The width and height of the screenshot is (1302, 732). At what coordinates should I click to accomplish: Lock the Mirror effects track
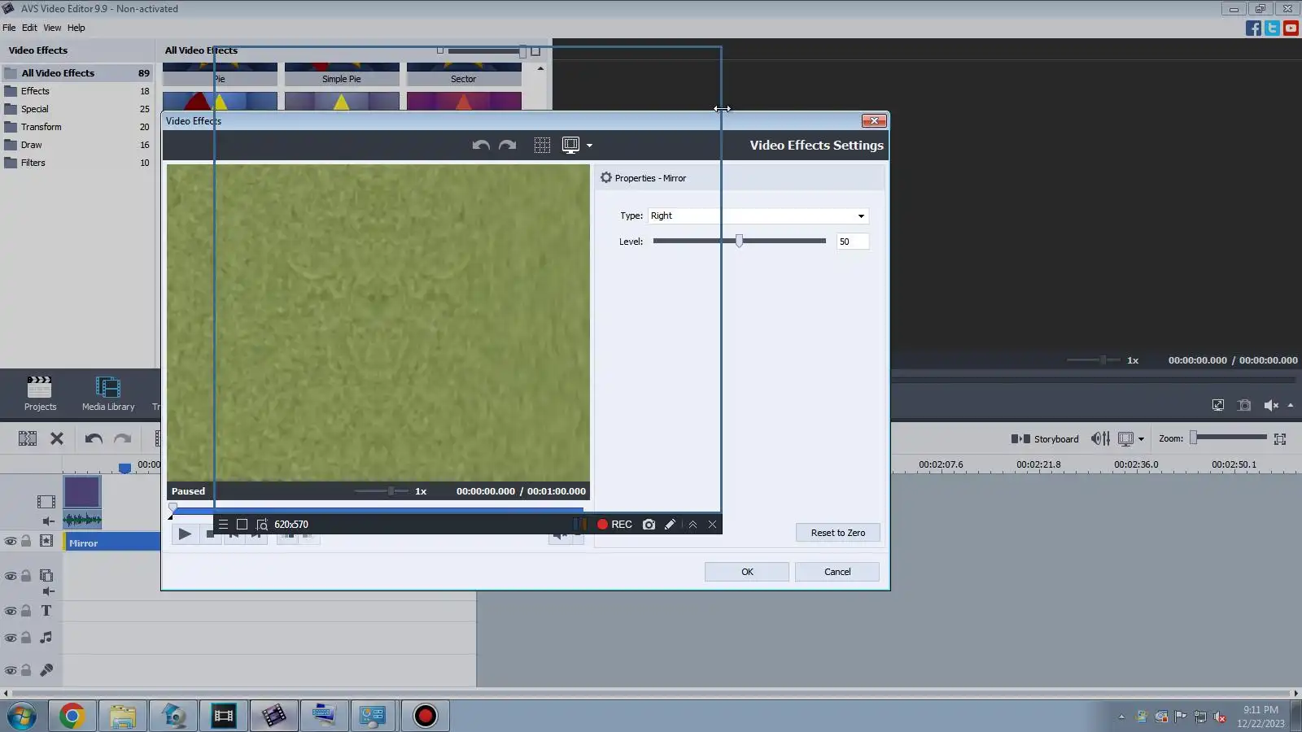26,541
